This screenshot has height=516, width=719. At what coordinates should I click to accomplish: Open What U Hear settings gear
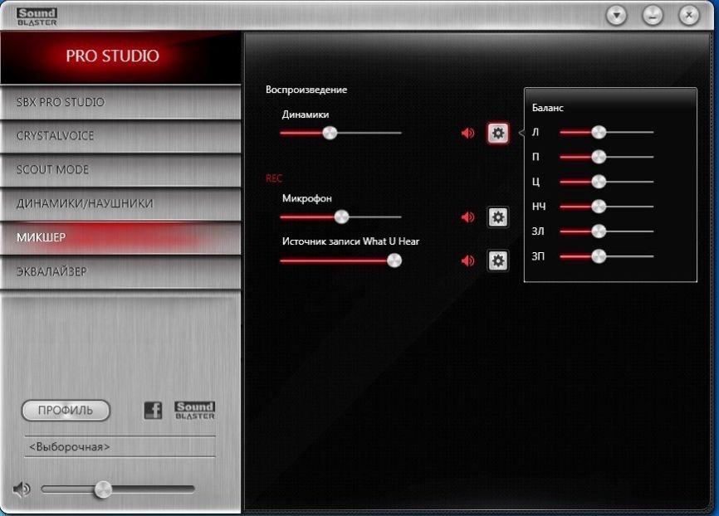498,260
